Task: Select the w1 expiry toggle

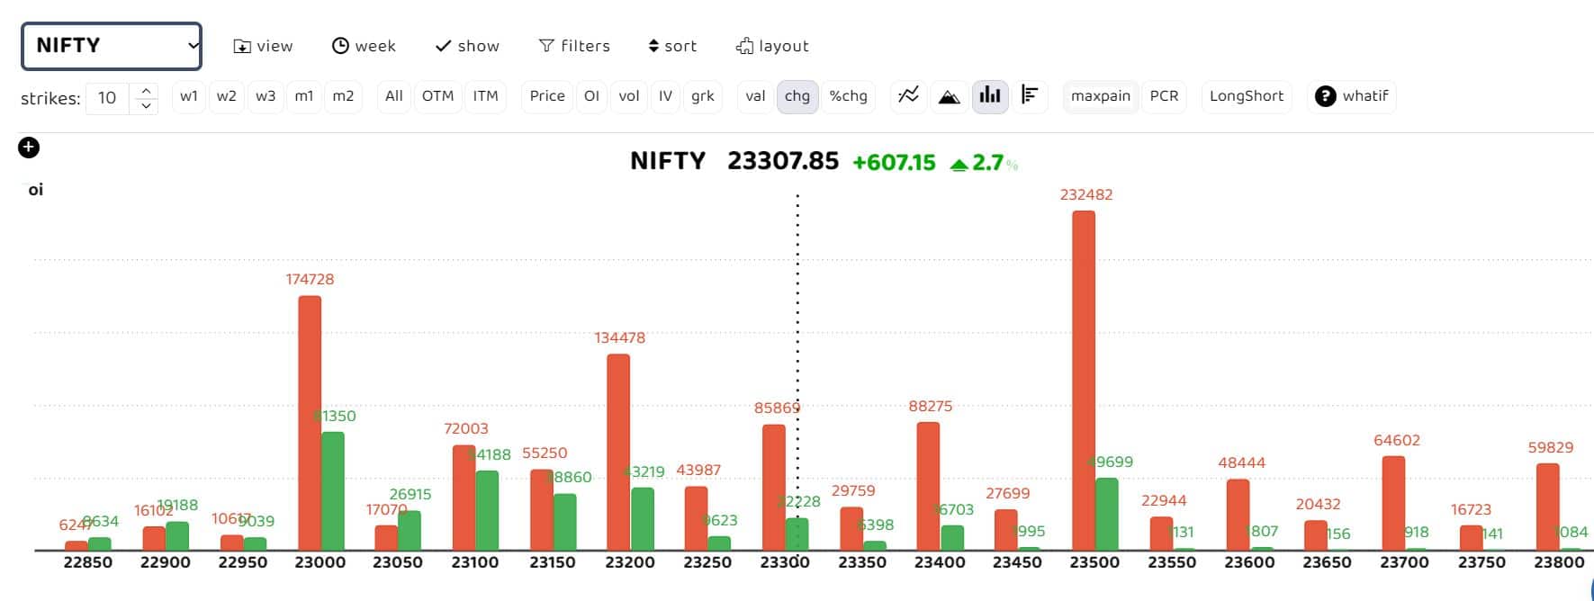Action: coord(189,96)
